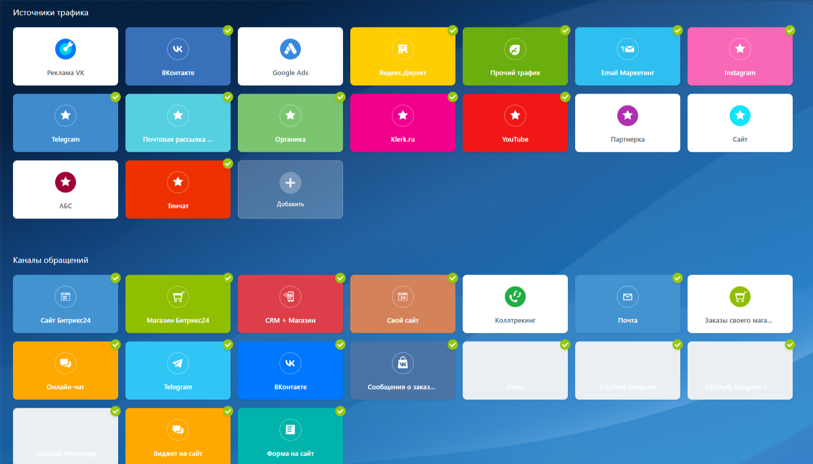Image resolution: width=813 pixels, height=464 pixels.
Task: Click the green checkmark badge on the Instagram tile
Action: pyautogui.click(x=790, y=30)
